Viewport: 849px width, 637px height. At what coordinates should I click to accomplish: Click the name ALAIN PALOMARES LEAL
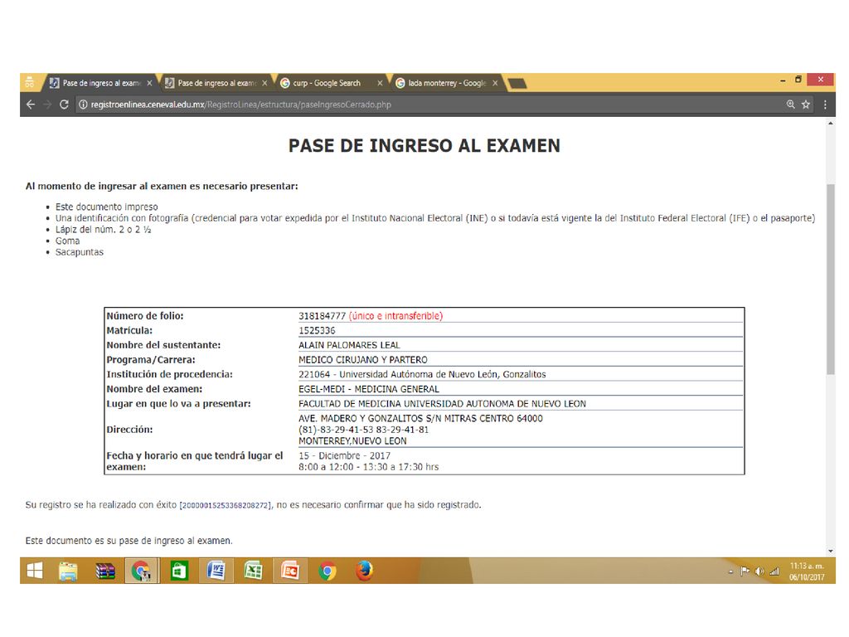349,345
